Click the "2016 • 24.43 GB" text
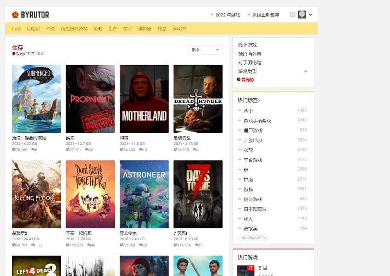The width and height of the screenshot is (390, 276). (26, 239)
